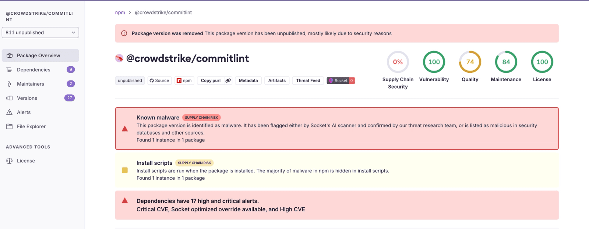Click the Dependencies tree icon in sidebar
This screenshot has width=589, height=229.
click(10, 70)
